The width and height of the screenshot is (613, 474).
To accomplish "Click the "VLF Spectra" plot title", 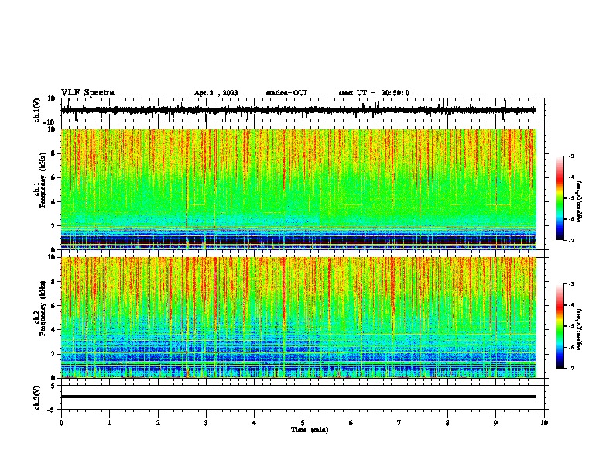I will point(87,93).
